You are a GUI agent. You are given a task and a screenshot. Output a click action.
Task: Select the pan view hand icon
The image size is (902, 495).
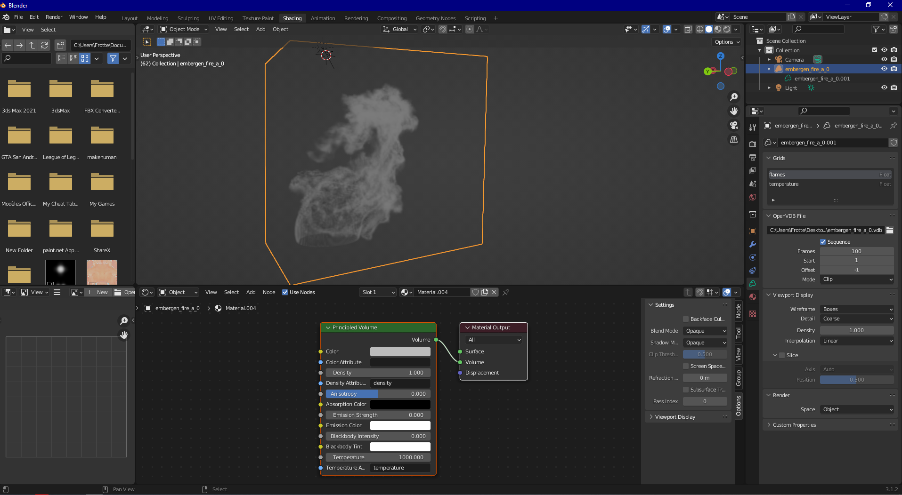click(733, 111)
